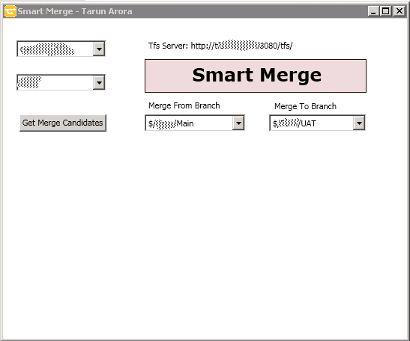Image resolution: width=410 pixels, height=341 pixels.
Task: Expand the second left combo box arrow
Action: point(99,83)
